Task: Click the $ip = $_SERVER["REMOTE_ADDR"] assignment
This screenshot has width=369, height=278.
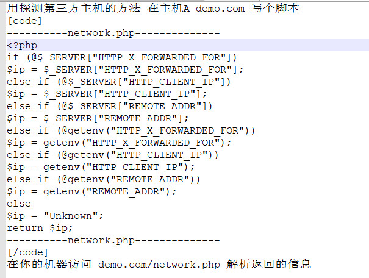Action: tap(98, 118)
